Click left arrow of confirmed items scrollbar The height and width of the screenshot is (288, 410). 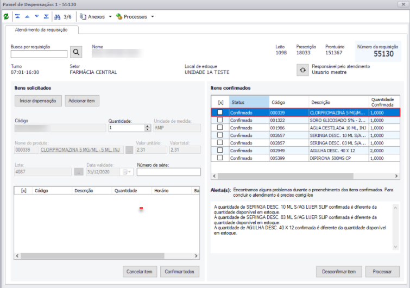click(215, 176)
